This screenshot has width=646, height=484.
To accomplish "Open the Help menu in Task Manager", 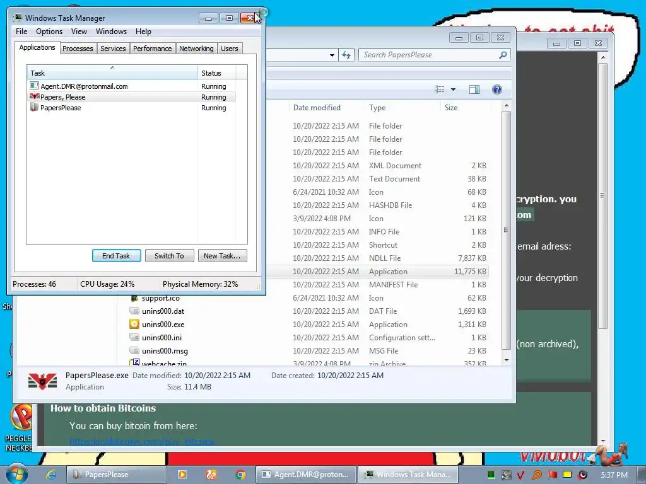I will click(143, 32).
